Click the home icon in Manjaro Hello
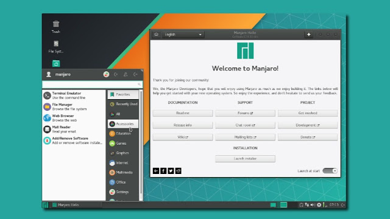The height and width of the screenshot is (219, 390). click(156, 35)
